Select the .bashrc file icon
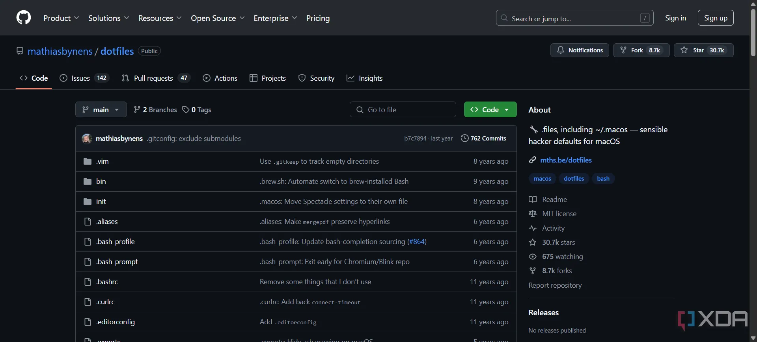 [x=88, y=282]
